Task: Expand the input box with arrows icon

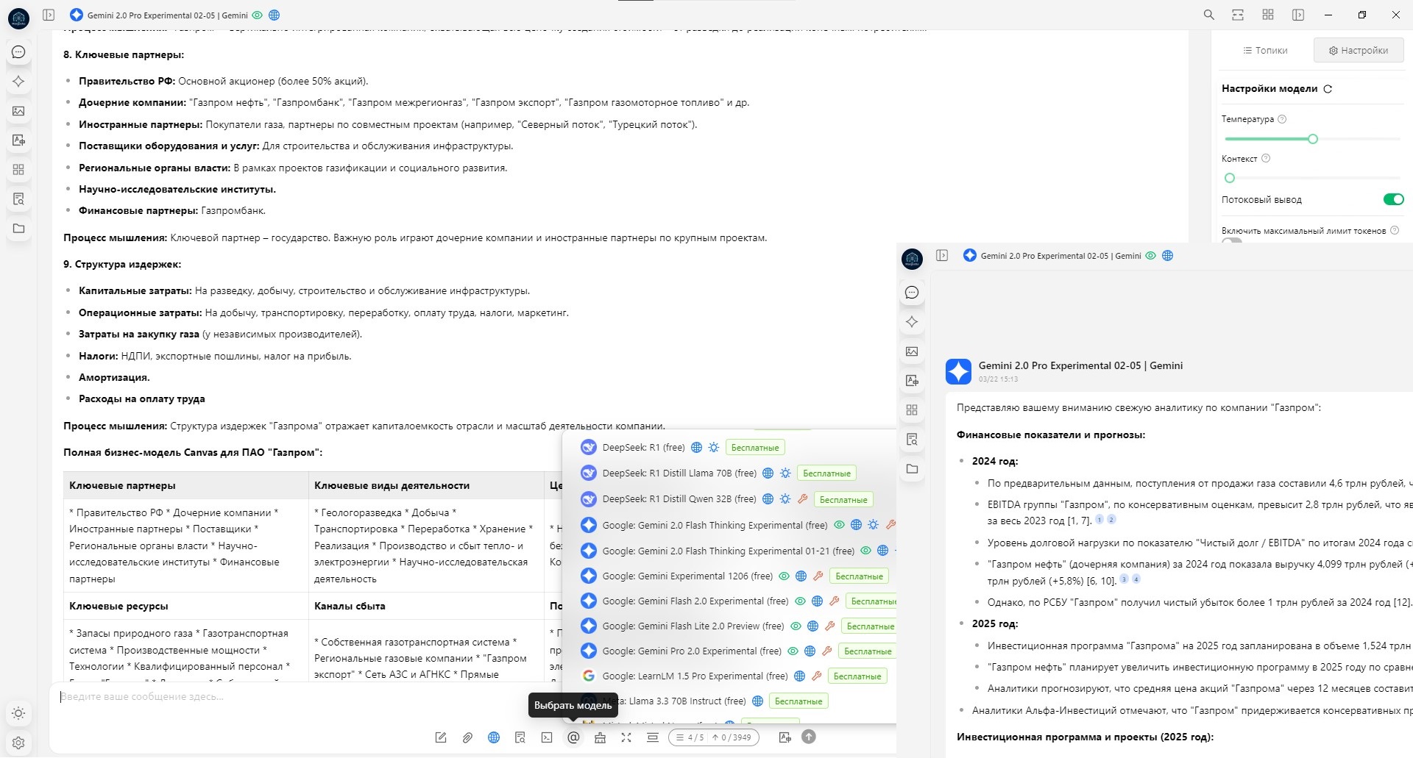Action: 626,737
